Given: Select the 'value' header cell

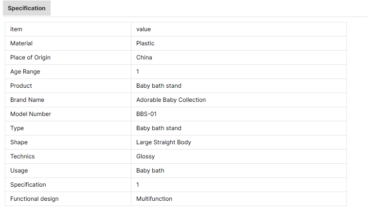Looking at the screenshot, I should [x=239, y=29].
